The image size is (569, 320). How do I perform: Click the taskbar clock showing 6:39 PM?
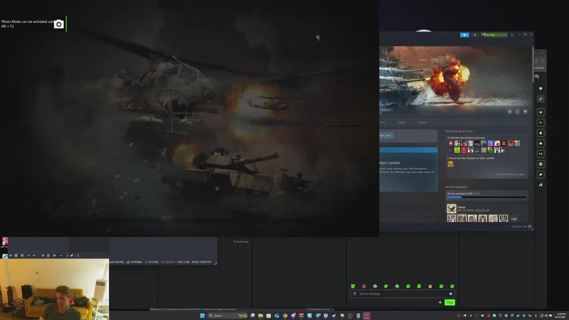click(x=560, y=316)
